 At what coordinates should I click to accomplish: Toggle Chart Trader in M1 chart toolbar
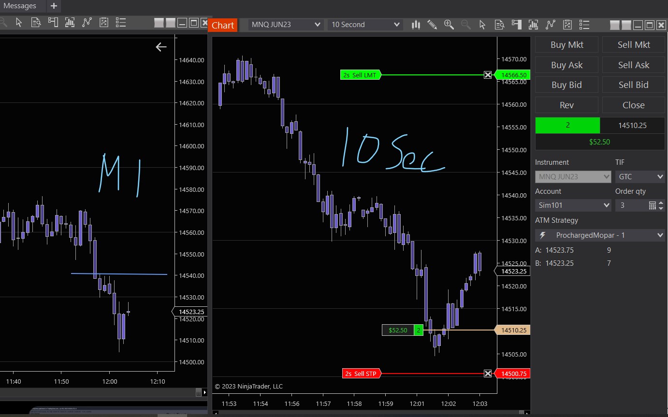click(x=53, y=22)
